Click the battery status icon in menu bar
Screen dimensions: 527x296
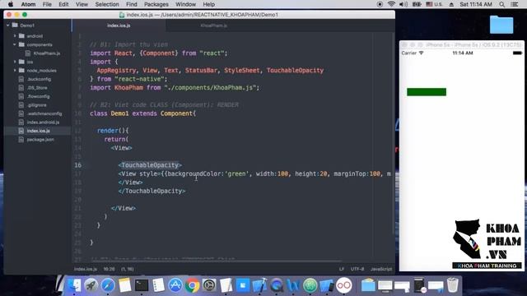(417, 4)
